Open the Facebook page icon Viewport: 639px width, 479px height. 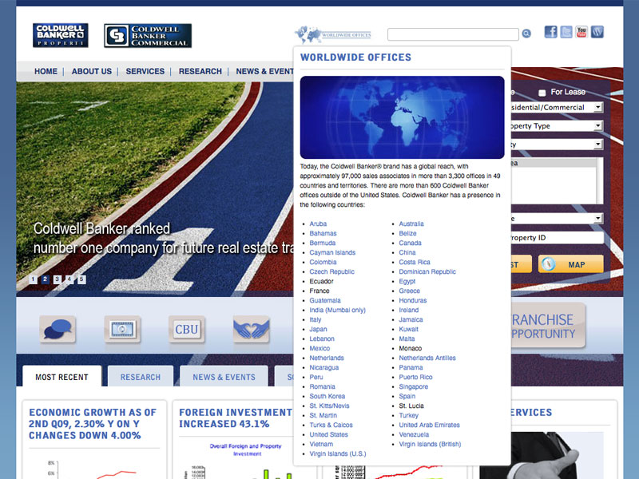[550, 32]
